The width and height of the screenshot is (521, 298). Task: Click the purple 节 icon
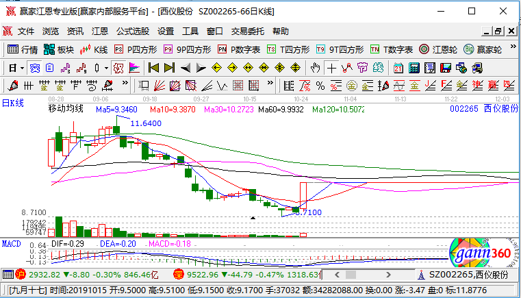(x=362, y=69)
